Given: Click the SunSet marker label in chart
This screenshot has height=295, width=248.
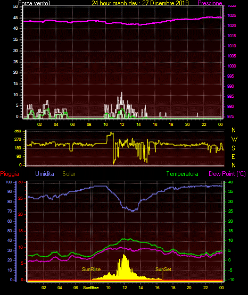Looking at the screenshot, I should pyautogui.click(x=163, y=269).
